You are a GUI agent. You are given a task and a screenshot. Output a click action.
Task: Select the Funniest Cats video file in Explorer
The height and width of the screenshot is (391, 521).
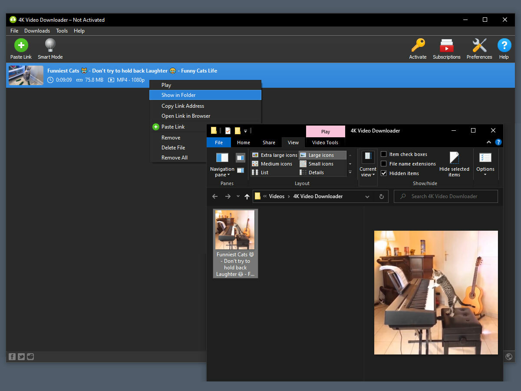235,243
